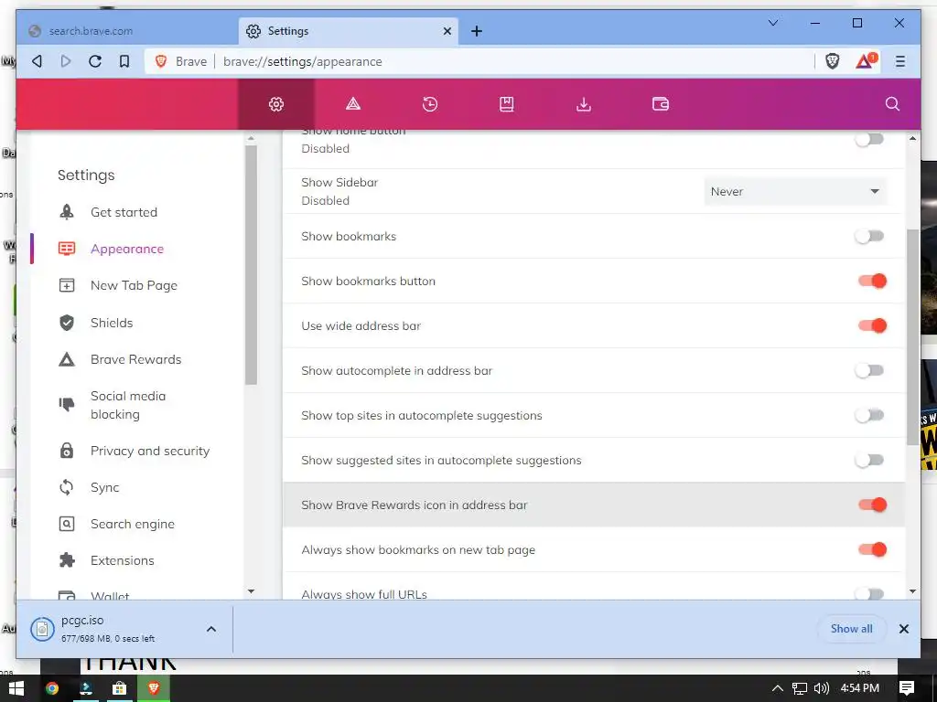Screen dimensions: 937x702
Task: Disable Show bookmarks button toggle
Action: click(872, 282)
